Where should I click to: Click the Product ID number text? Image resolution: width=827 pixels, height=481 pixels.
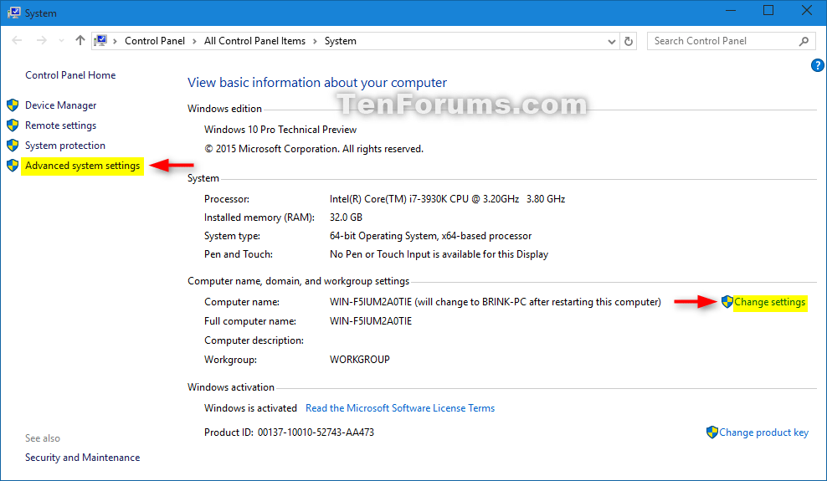(316, 432)
